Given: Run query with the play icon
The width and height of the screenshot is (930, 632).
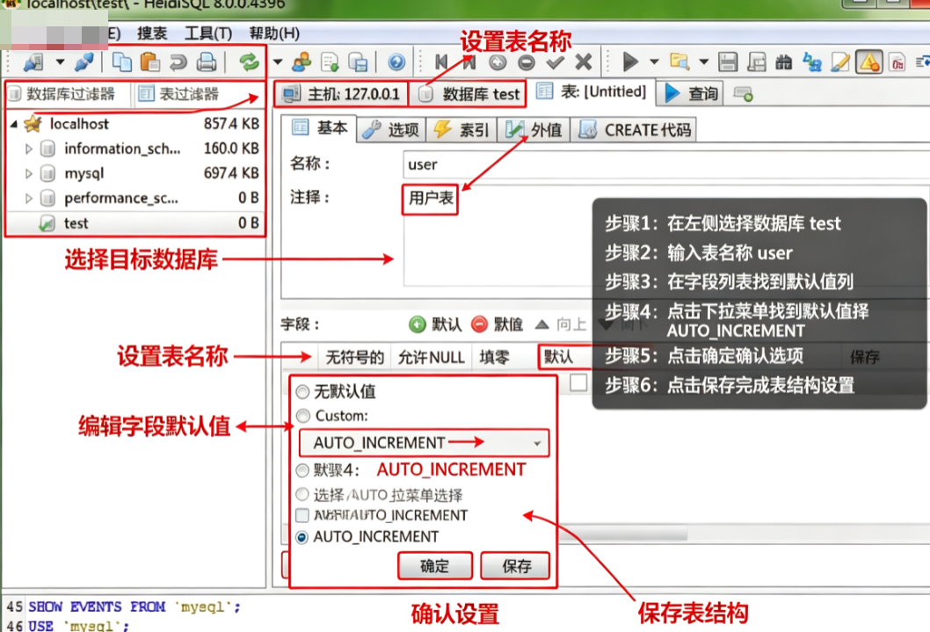Looking at the screenshot, I should click(630, 62).
